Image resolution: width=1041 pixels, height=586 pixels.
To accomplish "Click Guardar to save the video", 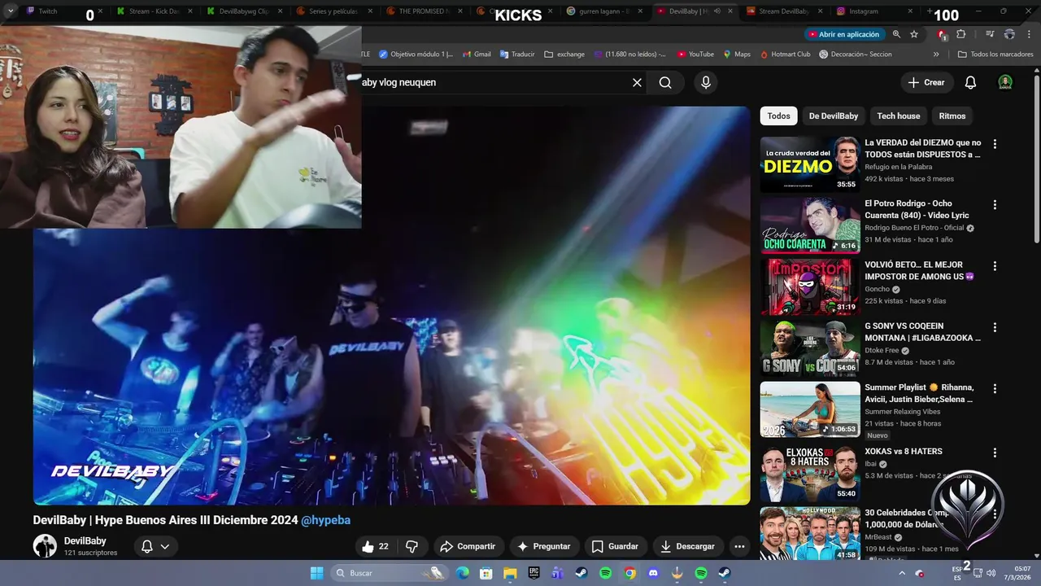I will click(x=616, y=546).
